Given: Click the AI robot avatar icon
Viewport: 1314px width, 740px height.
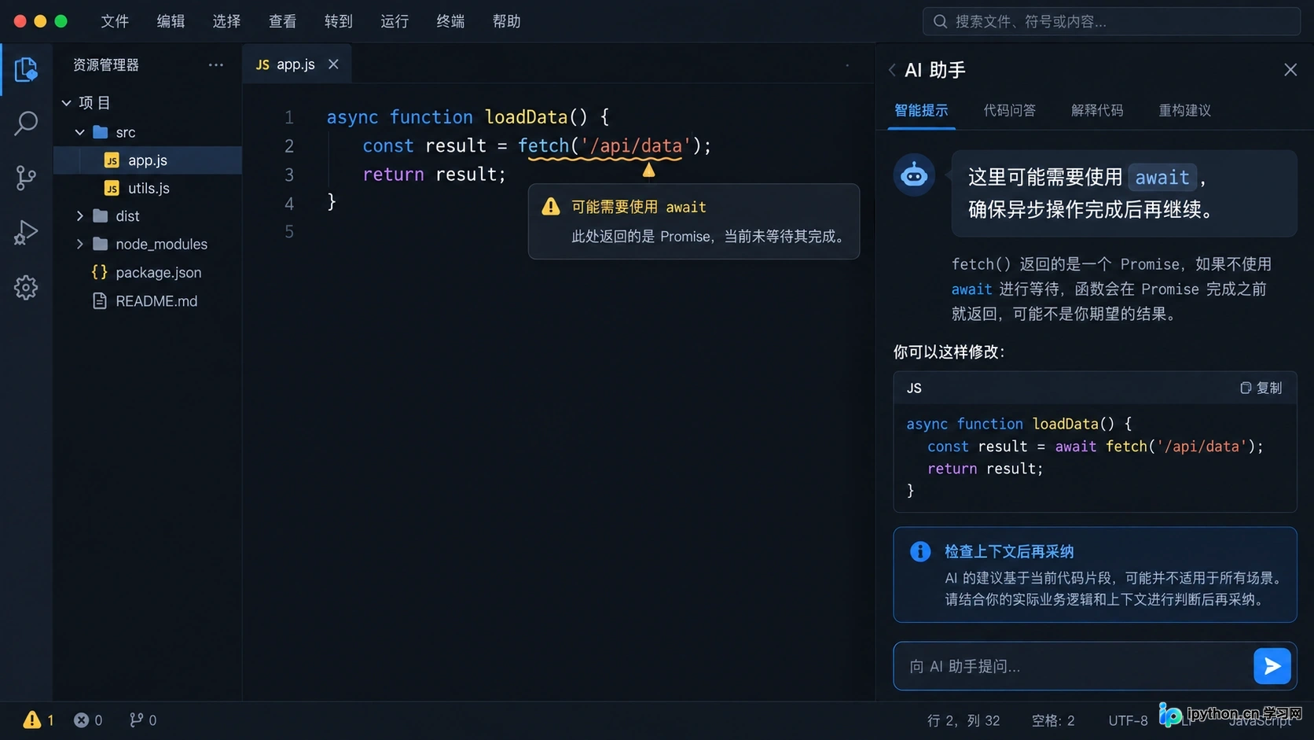Looking at the screenshot, I should click(914, 175).
